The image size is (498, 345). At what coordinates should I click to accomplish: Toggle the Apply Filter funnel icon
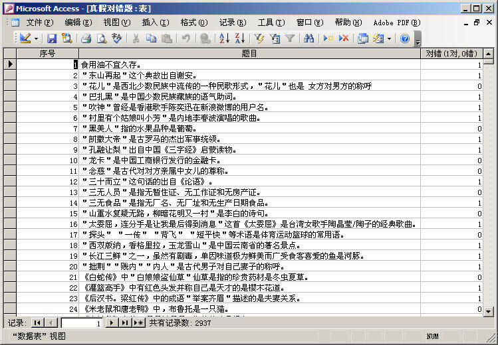coord(290,38)
